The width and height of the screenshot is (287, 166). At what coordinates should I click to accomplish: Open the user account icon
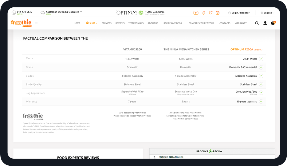pyautogui.click(x=265, y=23)
